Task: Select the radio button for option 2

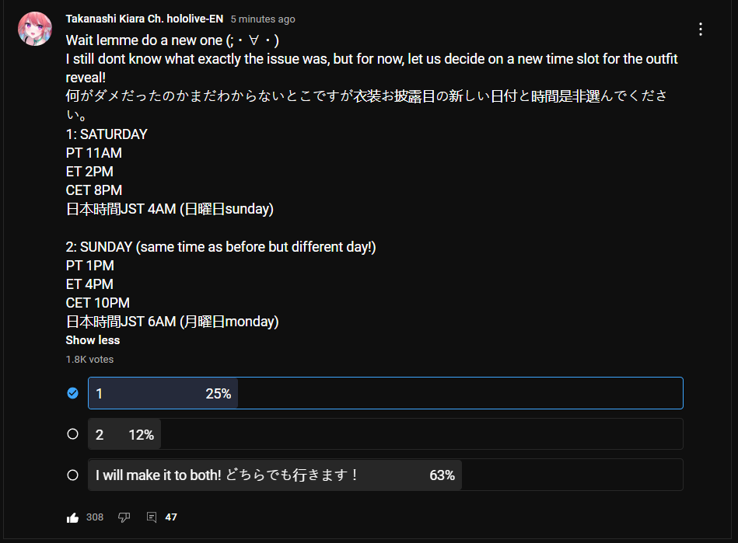Action: pyautogui.click(x=72, y=434)
